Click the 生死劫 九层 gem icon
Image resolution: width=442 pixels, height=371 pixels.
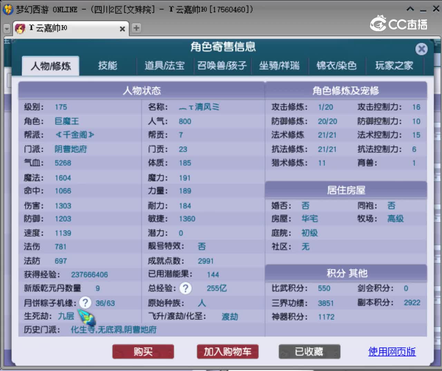87,317
